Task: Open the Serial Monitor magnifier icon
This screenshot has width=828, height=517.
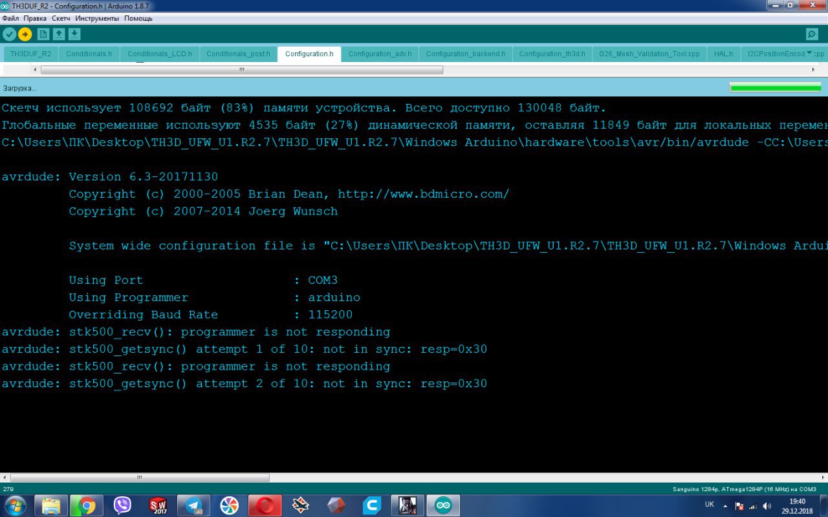Action: 812,34
